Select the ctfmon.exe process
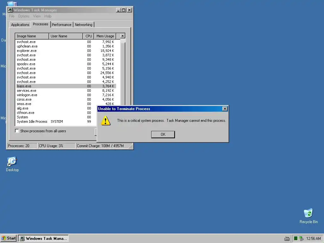 (x=57, y=113)
